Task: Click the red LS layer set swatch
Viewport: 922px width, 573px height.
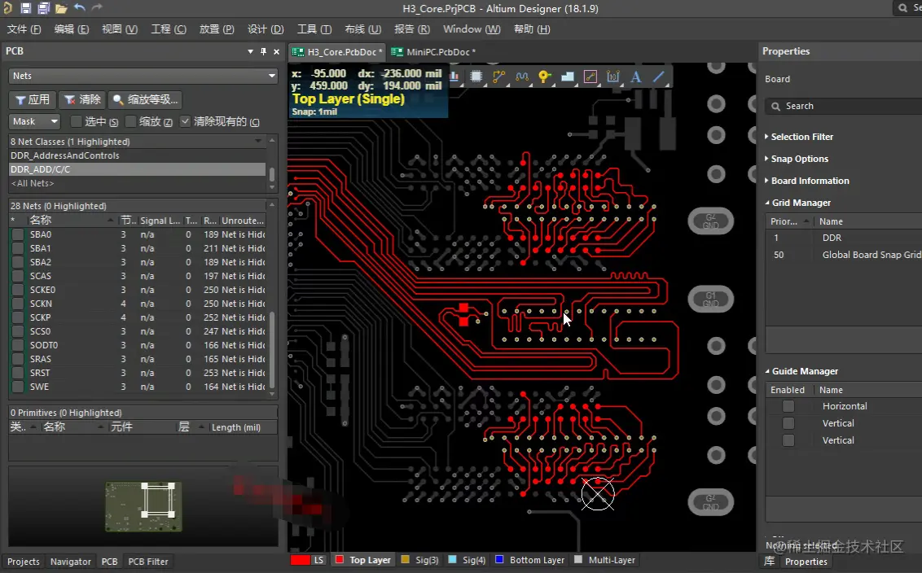Action: (x=301, y=560)
